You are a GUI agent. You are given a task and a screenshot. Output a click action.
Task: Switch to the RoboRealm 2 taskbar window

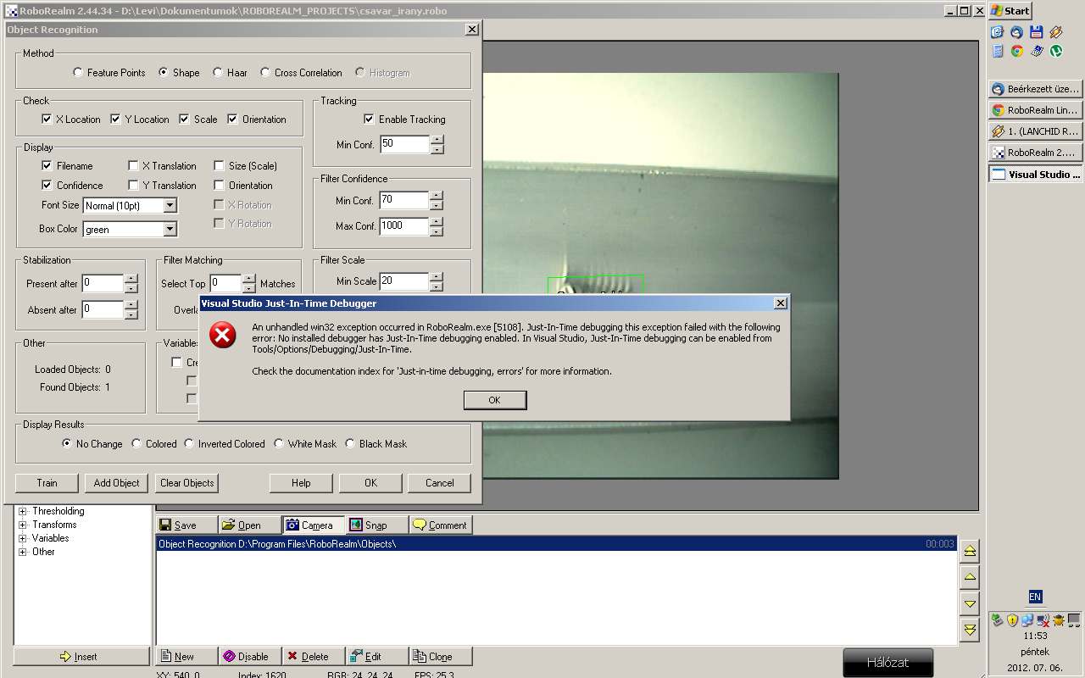pos(1035,153)
